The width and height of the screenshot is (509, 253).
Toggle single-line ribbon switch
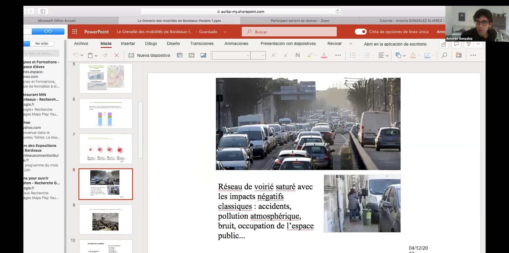[x=361, y=31]
